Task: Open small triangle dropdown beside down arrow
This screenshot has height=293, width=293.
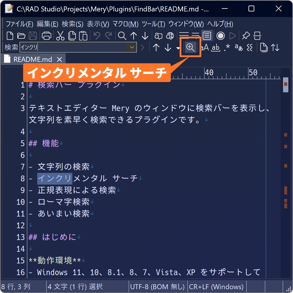Action: [178, 48]
